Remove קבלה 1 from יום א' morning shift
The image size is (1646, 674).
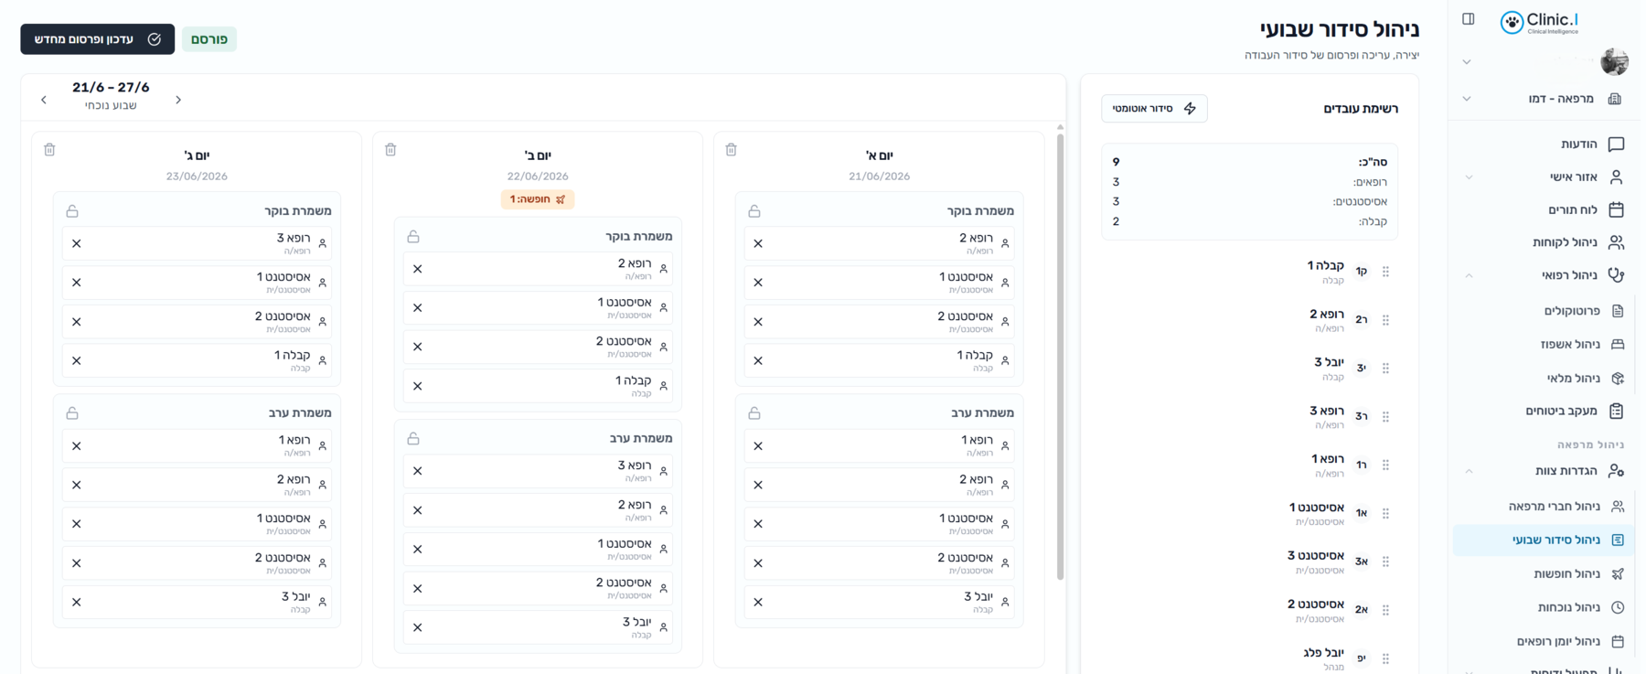click(758, 360)
